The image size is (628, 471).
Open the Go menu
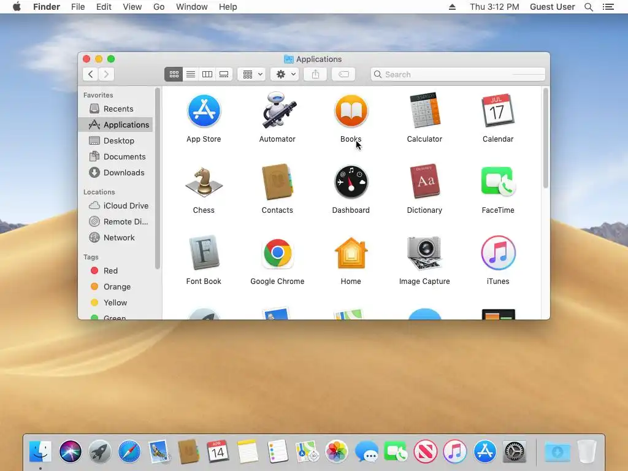(x=159, y=7)
